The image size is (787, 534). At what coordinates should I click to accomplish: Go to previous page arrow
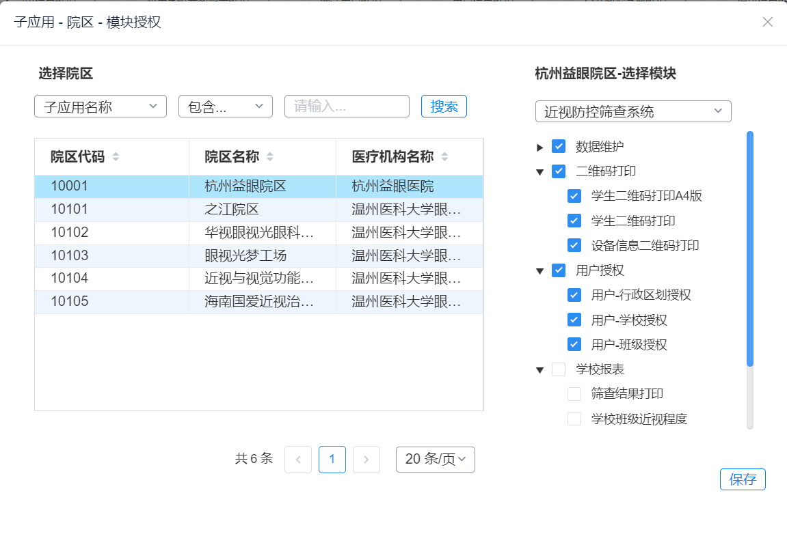pyautogui.click(x=298, y=460)
